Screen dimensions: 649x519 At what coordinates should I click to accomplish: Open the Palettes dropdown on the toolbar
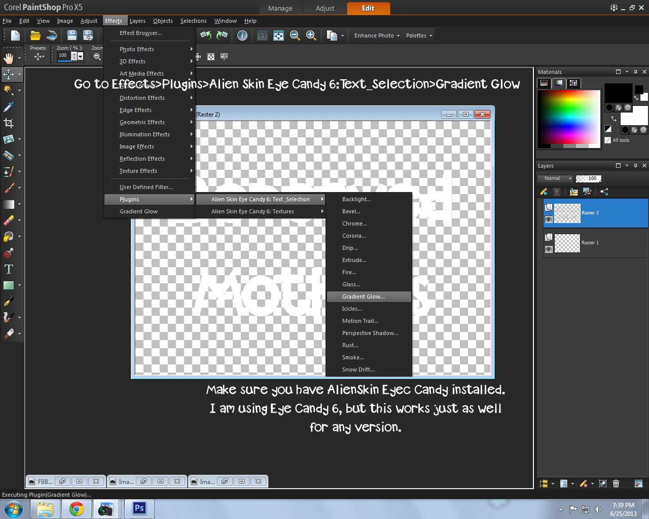pyautogui.click(x=417, y=35)
